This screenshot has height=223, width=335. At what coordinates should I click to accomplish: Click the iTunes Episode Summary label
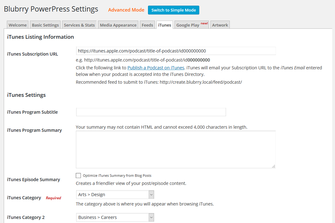point(33,180)
